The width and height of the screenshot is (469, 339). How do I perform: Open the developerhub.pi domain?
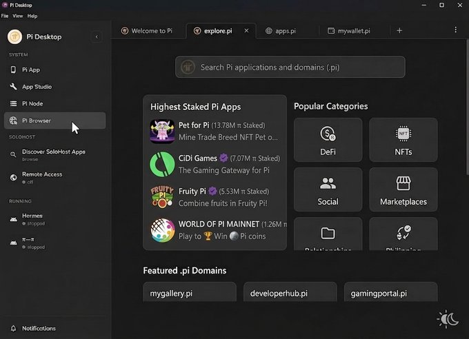(x=290, y=292)
